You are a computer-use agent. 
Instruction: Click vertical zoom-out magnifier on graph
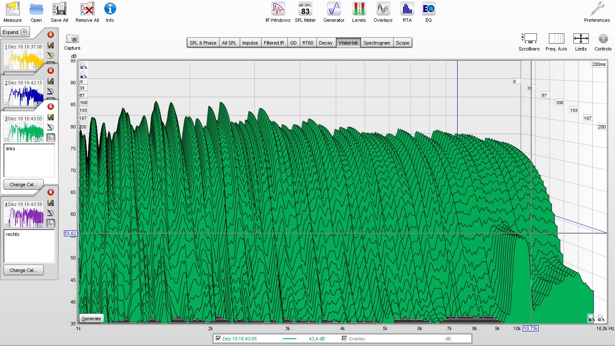pos(83,75)
